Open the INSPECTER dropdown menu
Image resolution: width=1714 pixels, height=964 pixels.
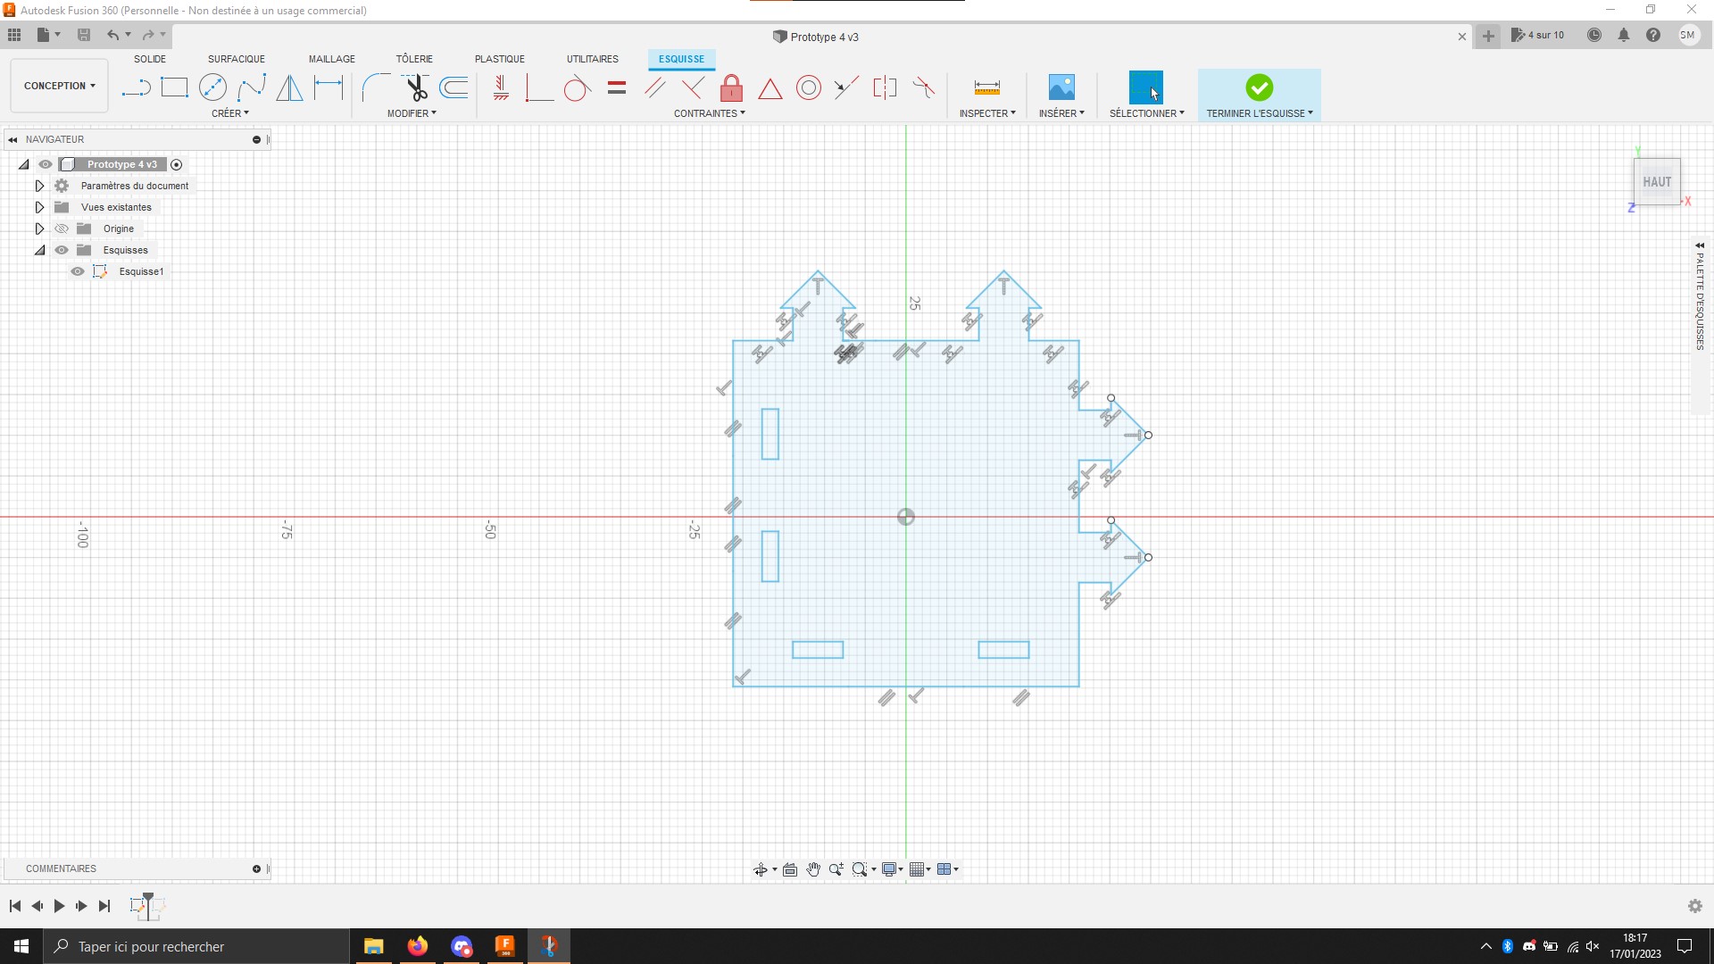click(987, 113)
